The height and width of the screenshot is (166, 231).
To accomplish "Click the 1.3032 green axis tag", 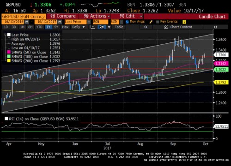I will pos(221,70).
